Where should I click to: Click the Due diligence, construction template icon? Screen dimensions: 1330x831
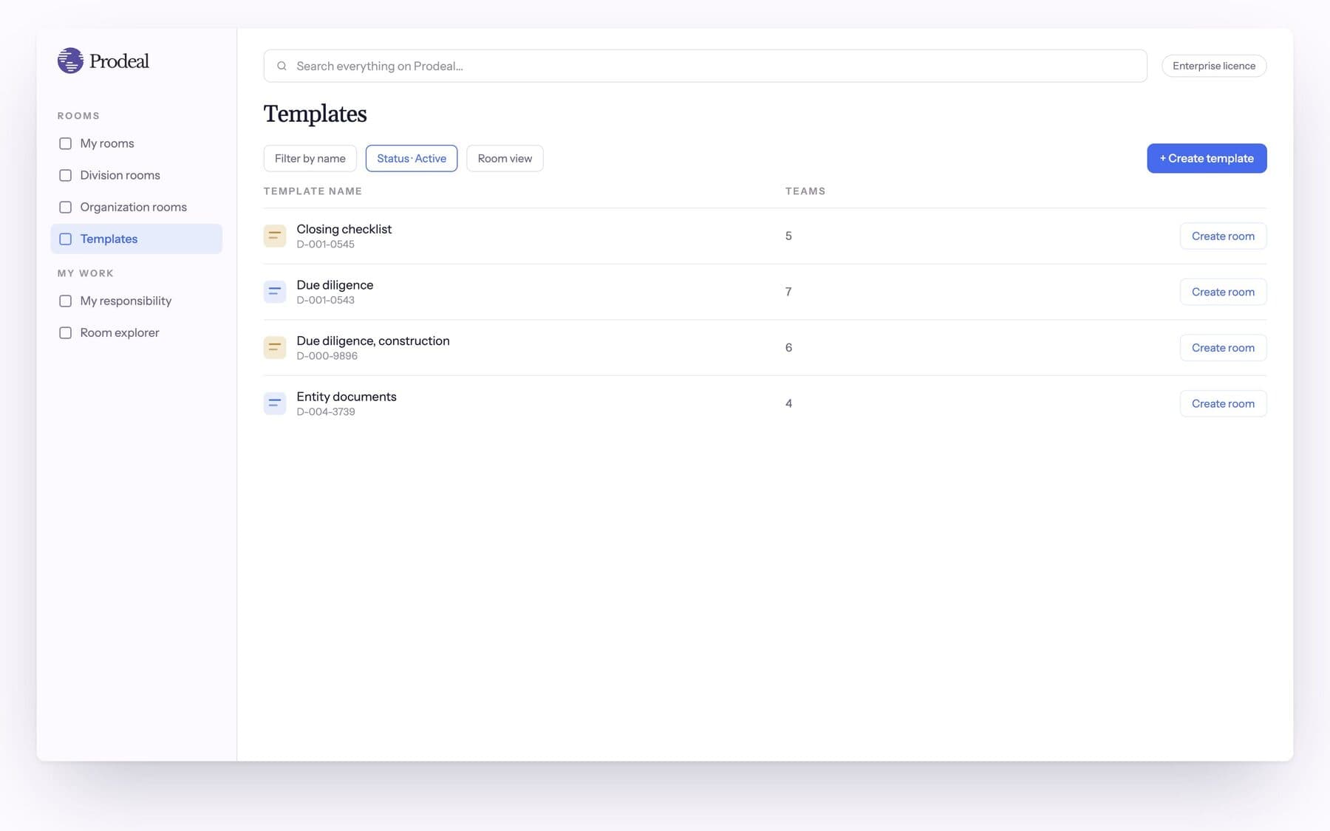275,347
